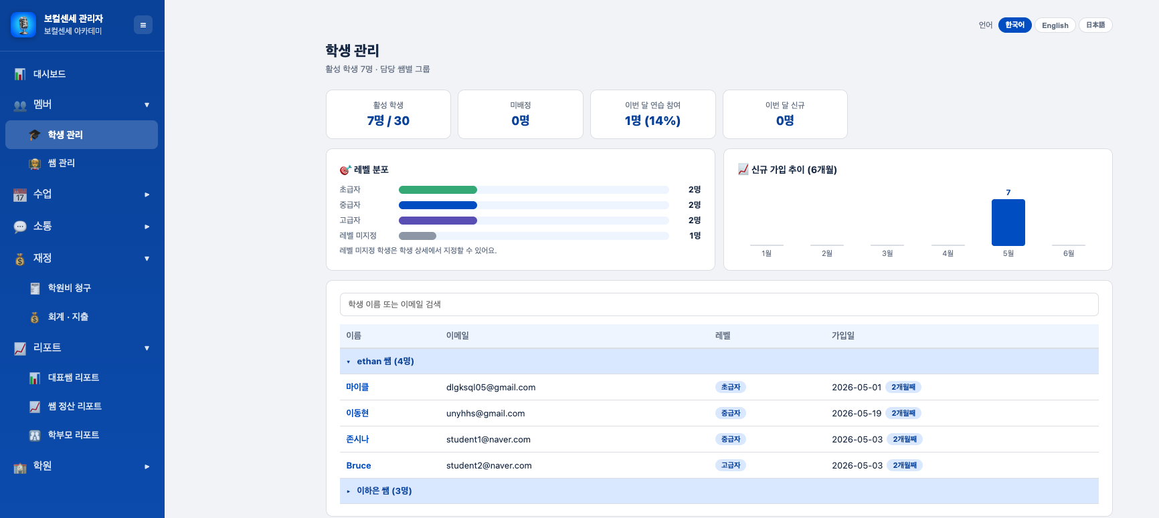1159x518 pixels.
Task: Expand the 학원 menu arrow
Action: [147, 467]
